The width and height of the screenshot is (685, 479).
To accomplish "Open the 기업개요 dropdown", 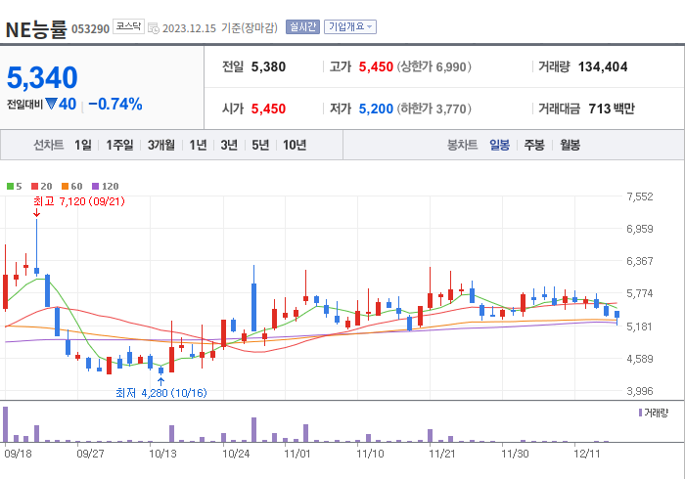I will tap(350, 27).
